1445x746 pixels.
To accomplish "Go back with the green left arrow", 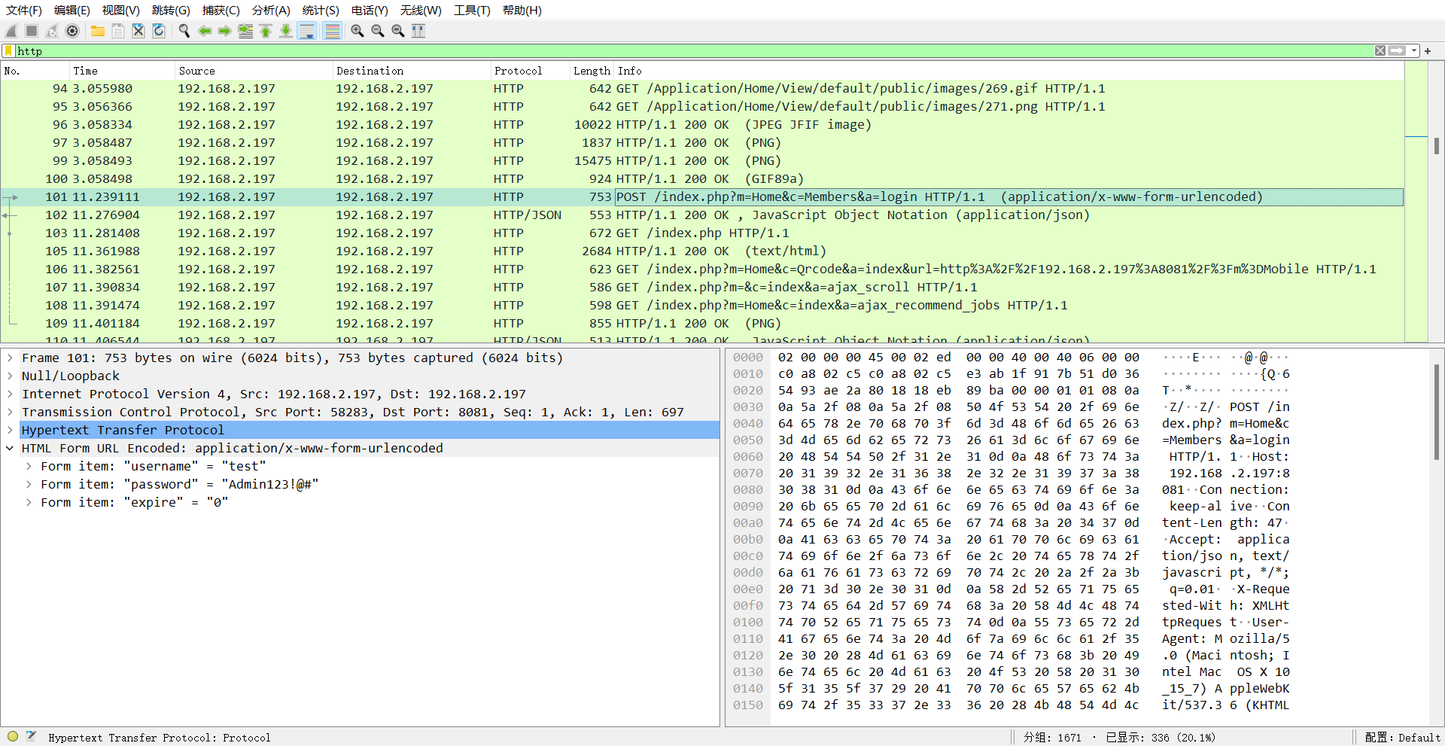I will (205, 31).
